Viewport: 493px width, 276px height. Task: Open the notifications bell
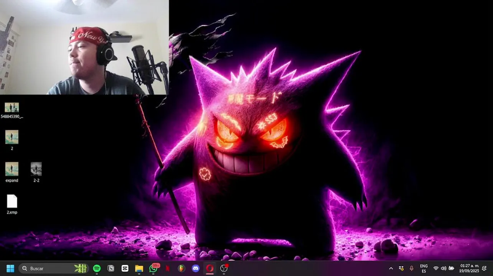tap(485, 269)
